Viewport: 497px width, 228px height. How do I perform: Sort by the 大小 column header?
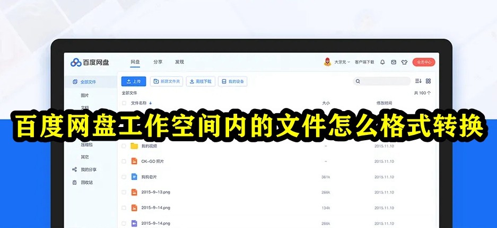point(326,103)
